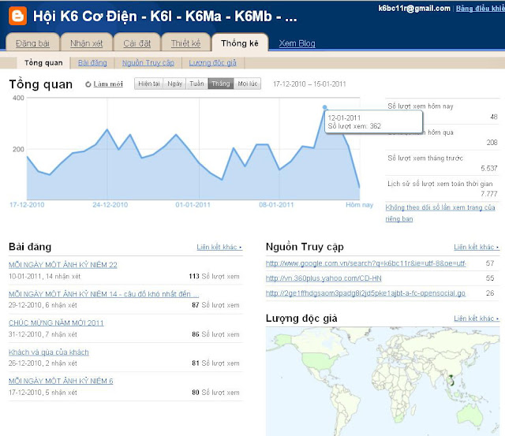The image size is (505, 436).
Task: Open post MỖI NGÀY MỘT ẢNH KỶ NIỆM 22
Action: tap(63, 265)
